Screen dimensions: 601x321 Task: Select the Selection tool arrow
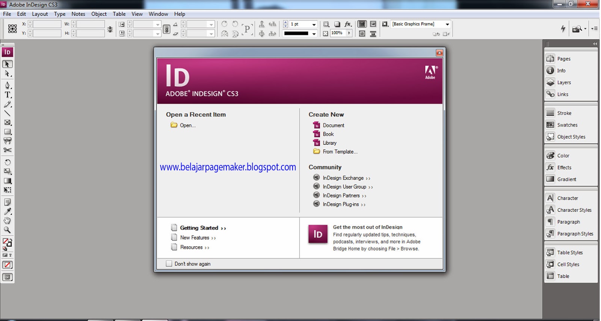point(7,64)
